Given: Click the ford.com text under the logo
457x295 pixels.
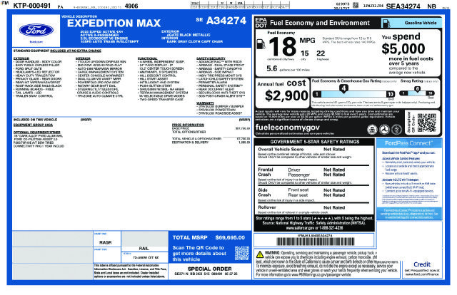Looking at the screenshot, I should [x=36, y=42].
